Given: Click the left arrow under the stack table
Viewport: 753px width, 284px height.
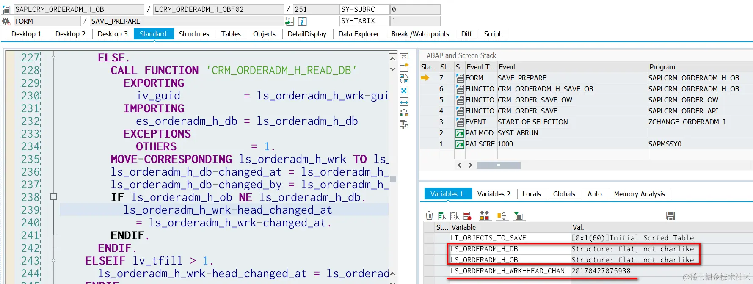Looking at the screenshot, I should click(460, 165).
